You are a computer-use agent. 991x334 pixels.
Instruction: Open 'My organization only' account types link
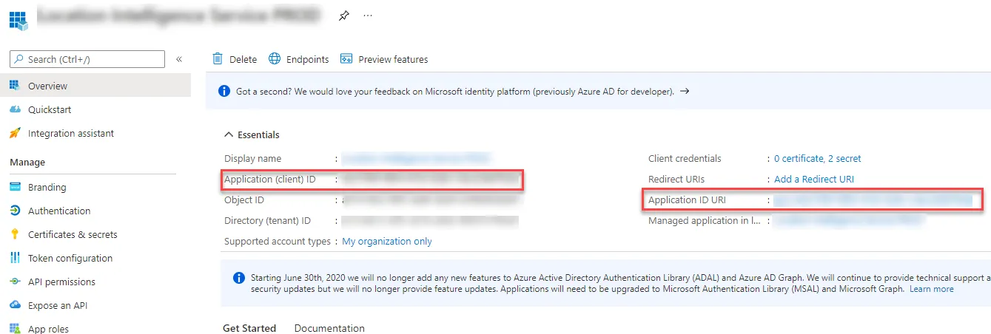387,241
